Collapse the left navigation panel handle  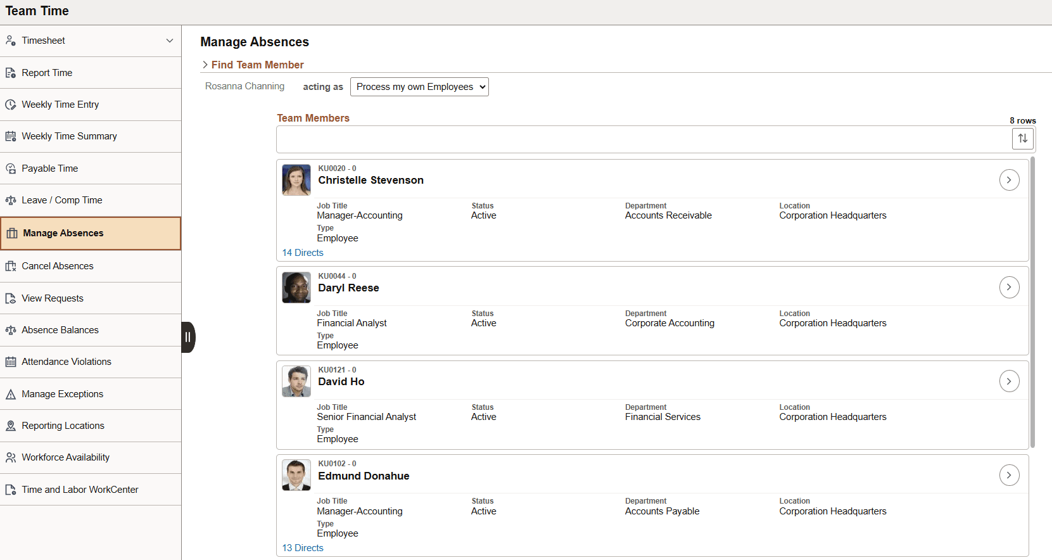[x=188, y=337]
